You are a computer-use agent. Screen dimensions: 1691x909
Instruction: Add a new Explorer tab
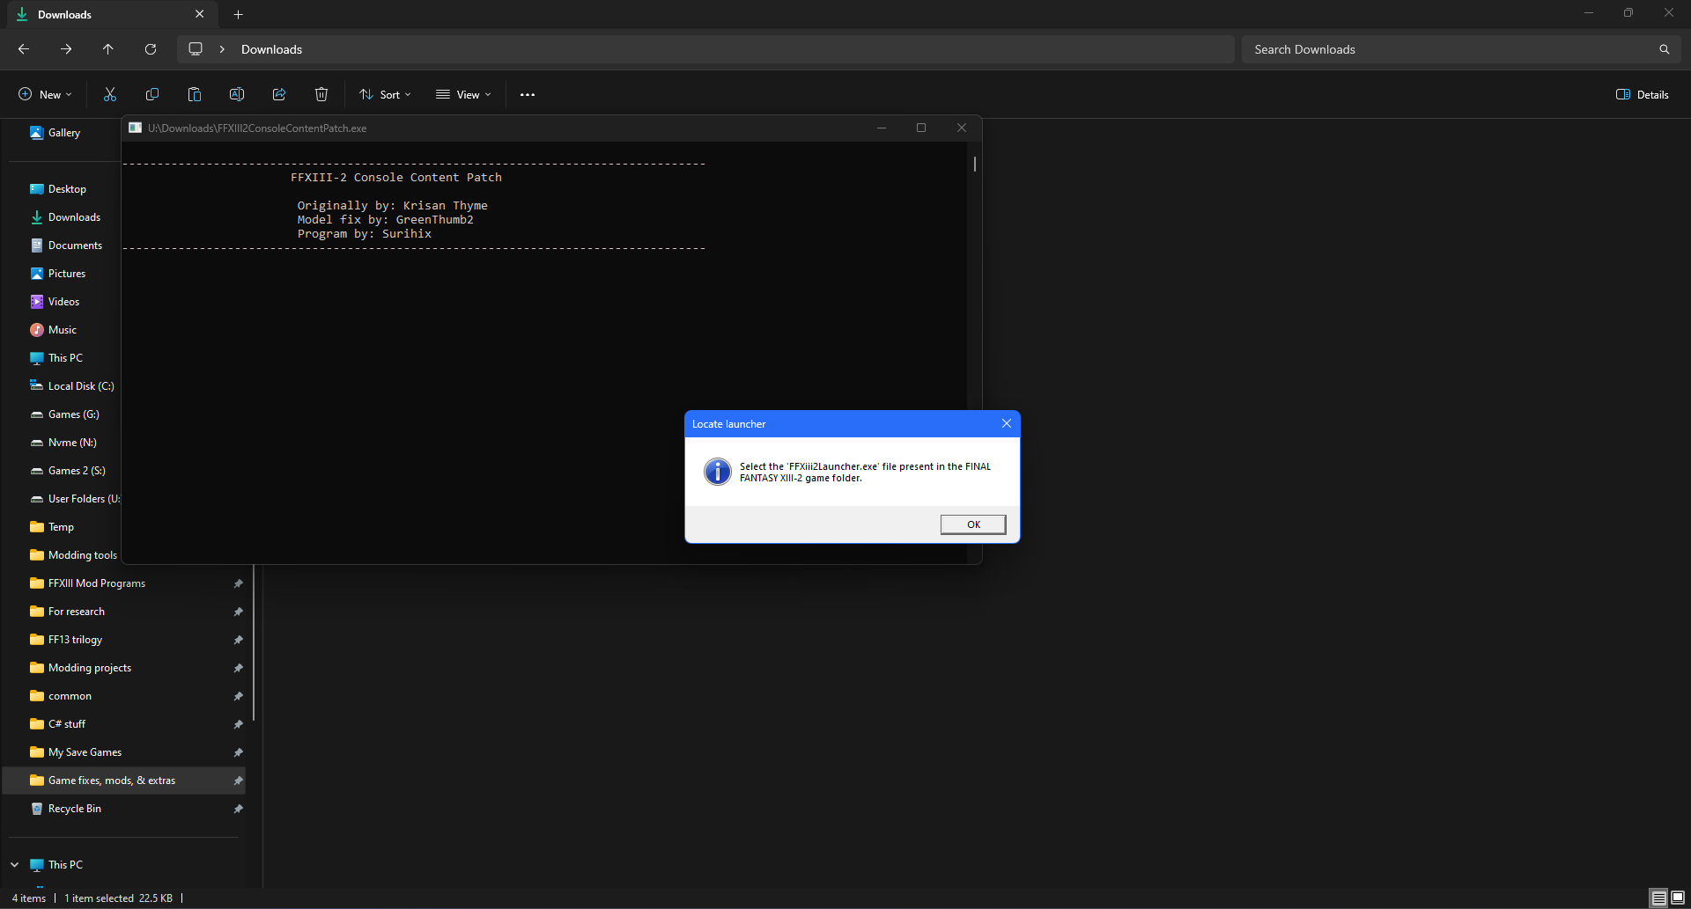238,14
